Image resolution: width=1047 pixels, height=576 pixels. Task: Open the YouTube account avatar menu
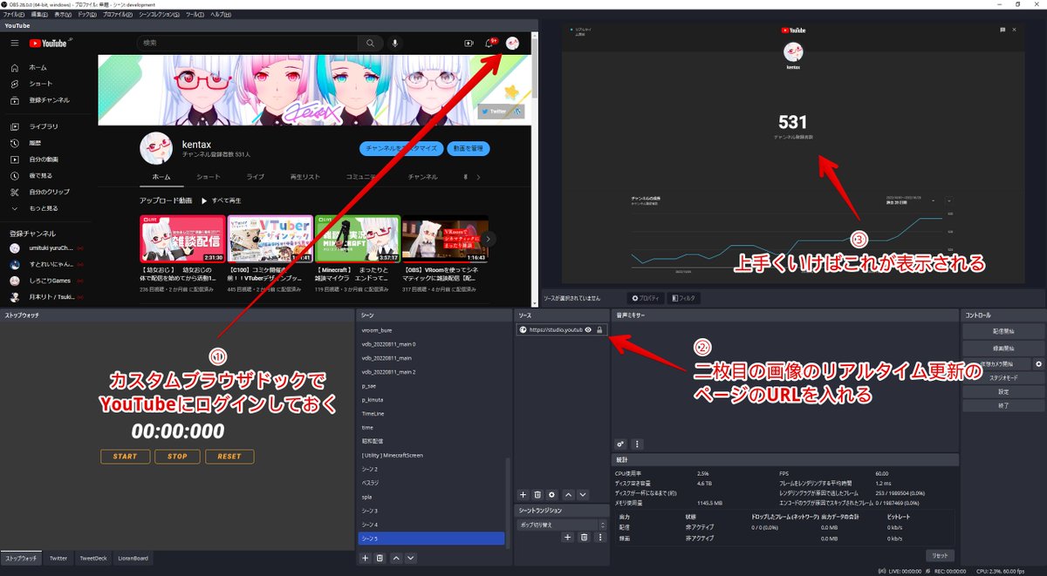(512, 43)
